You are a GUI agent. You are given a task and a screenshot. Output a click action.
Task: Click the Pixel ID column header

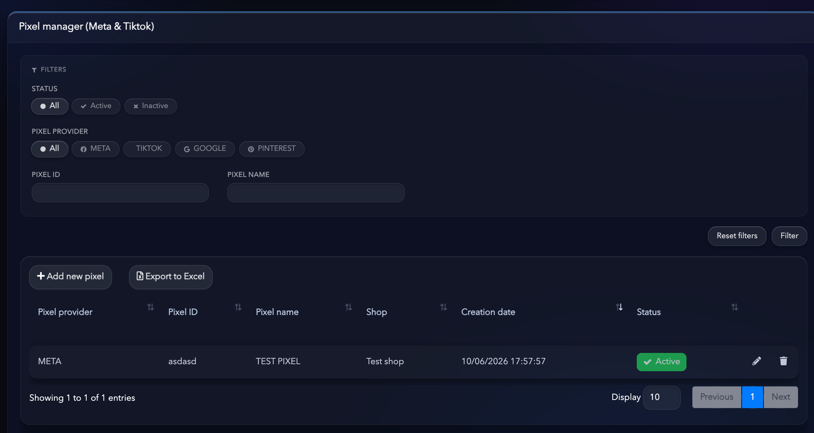tap(183, 312)
